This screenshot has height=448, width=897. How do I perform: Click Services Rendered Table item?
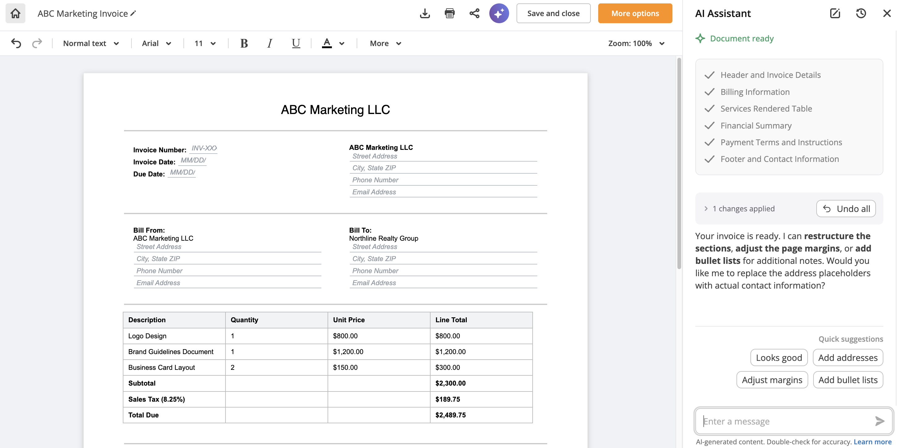(x=766, y=108)
